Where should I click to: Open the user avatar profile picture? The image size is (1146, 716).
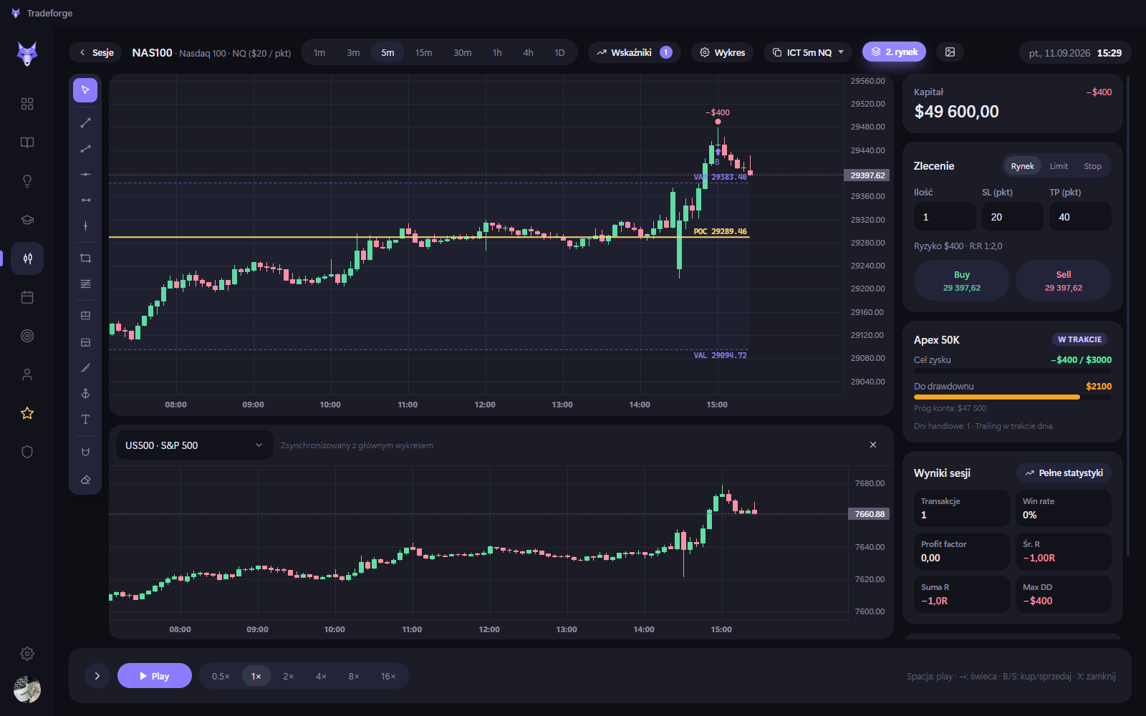click(27, 690)
